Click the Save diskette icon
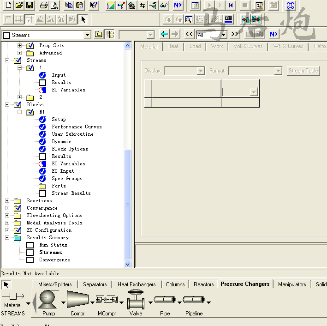This screenshot has width=327, height=326. [30, 5]
